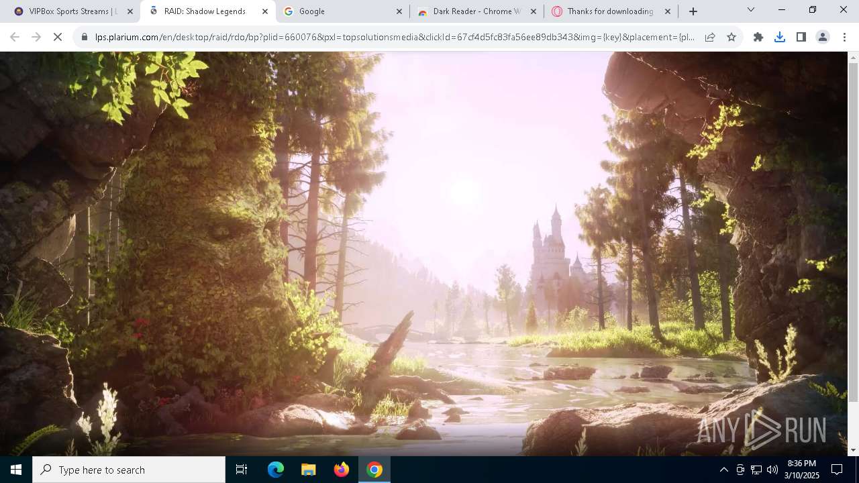Open the network tray icon
859x483 pixels.
[x=756, y=470]
